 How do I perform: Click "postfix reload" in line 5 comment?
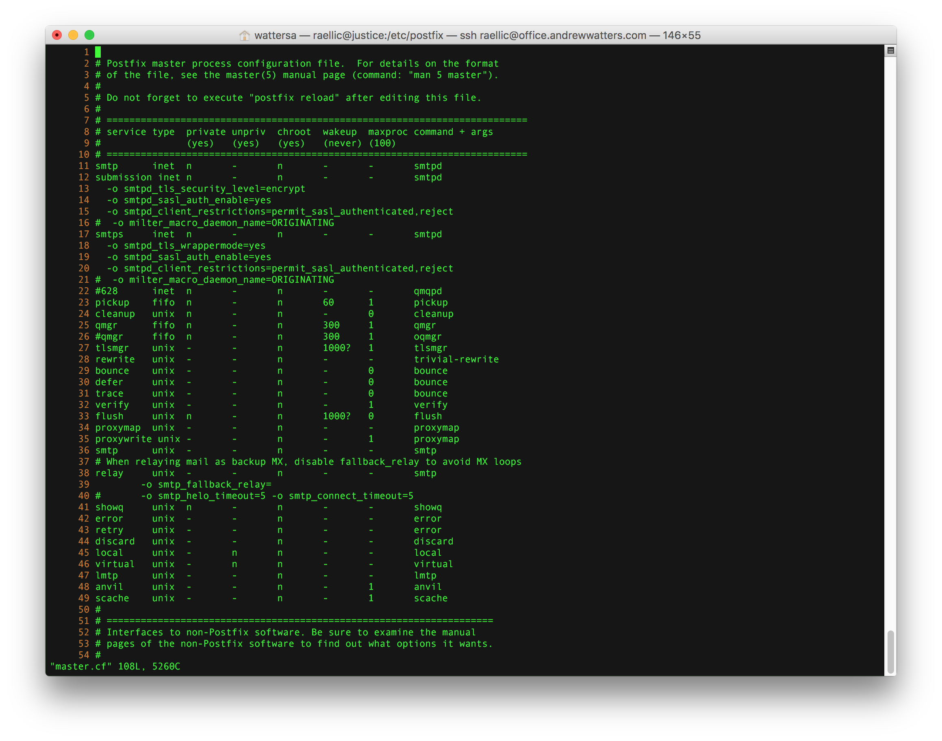coord(294,97)
